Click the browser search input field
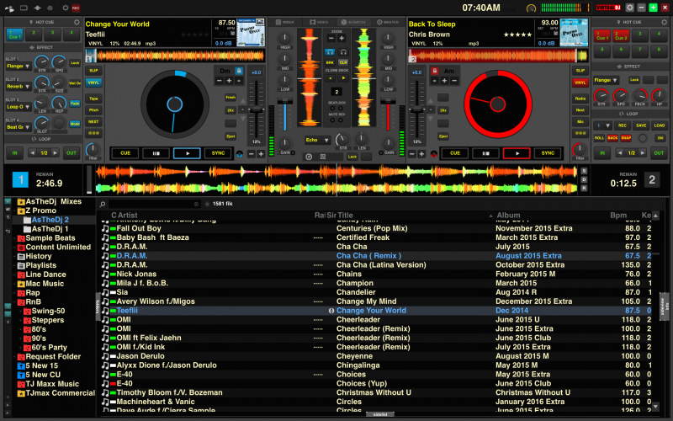This screenshot has width=673, height=421. 154,204
